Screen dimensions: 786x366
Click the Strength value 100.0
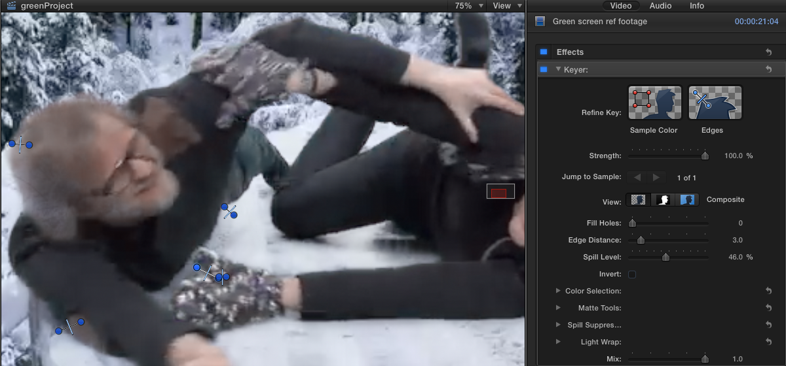click(x=734, y=156)
